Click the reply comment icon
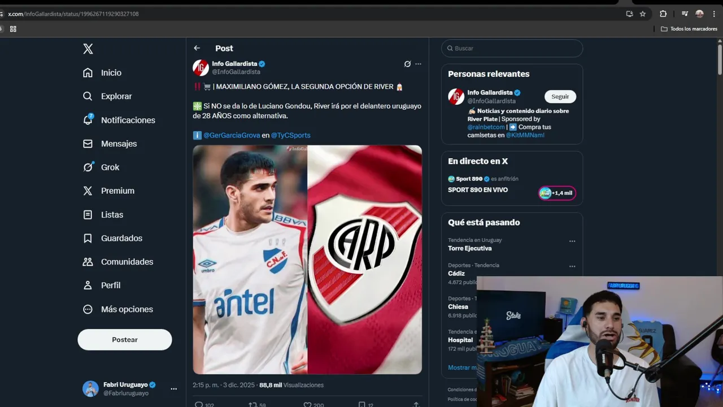Viewport: 723px width, 407px height. [199, 405]
